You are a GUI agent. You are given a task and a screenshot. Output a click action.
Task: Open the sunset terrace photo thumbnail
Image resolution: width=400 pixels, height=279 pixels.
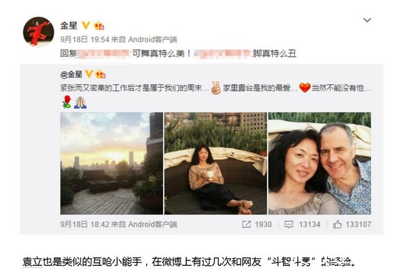(111, 163)
